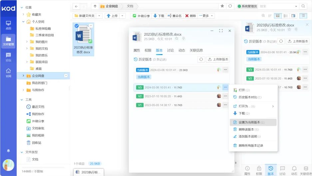Switch to the 讨论 tab in dialog
Viewport: 312px width, 176px height.
click(170, 50)
